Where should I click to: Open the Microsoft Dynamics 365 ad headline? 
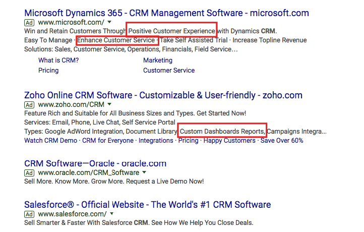pyautogui.click(x=166, y=13)
